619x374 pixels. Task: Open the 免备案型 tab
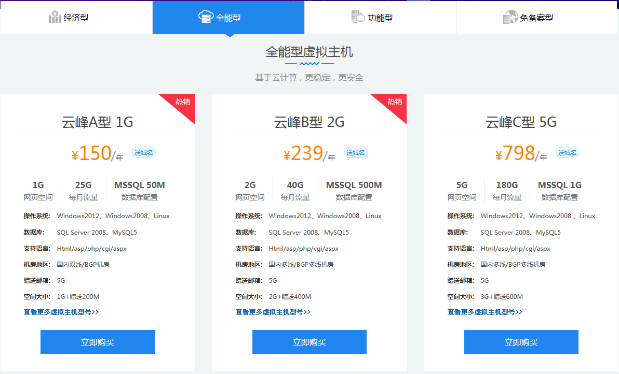tap(536, 18)
